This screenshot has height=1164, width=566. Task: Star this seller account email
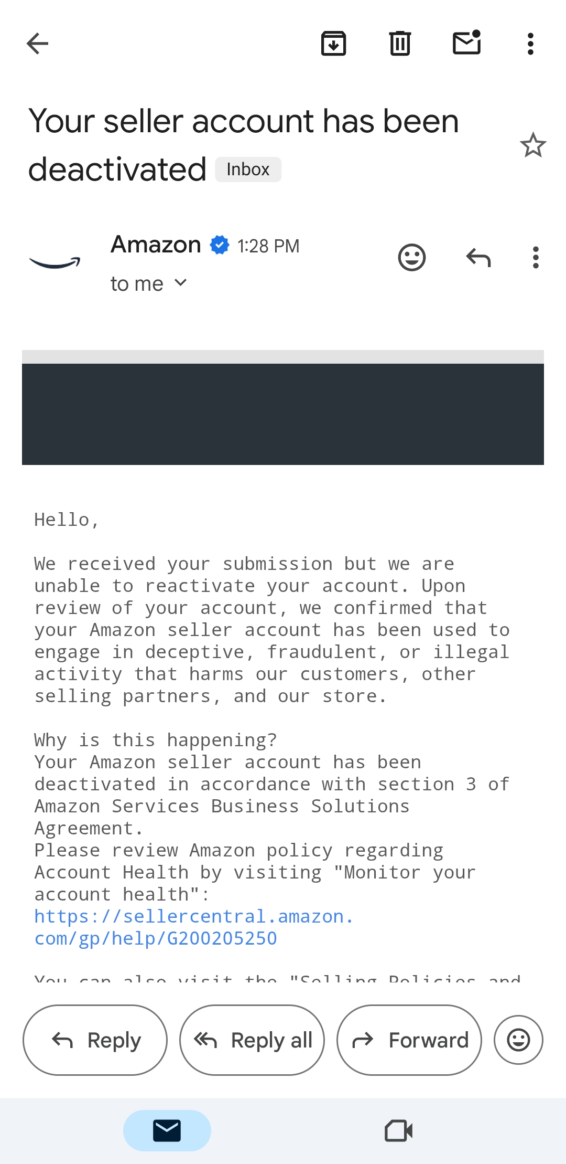pos(533,145)
